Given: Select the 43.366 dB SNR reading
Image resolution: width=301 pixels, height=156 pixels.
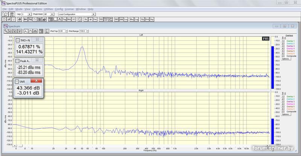Looking at the screenshot, I should [28, 88].
